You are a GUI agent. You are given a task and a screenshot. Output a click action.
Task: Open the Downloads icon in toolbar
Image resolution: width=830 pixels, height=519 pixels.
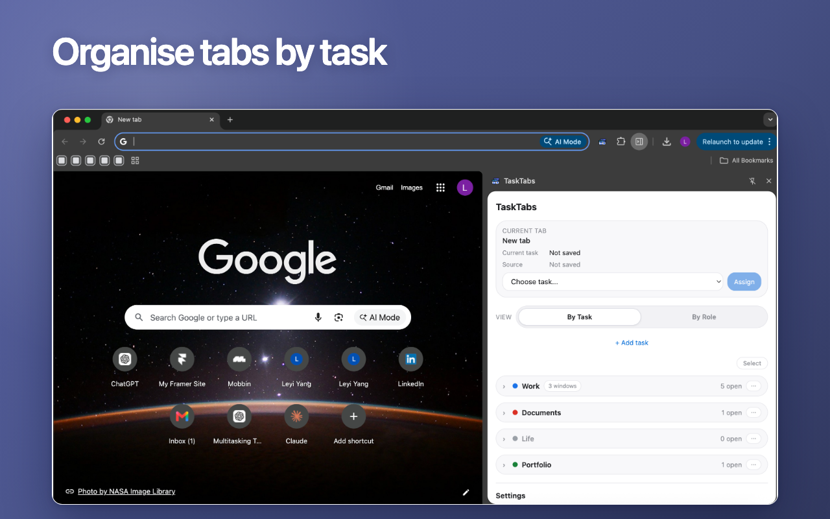(667, 141)
